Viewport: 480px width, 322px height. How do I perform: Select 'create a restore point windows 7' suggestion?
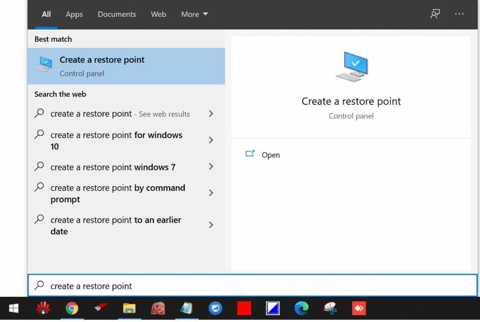[126, 167]
